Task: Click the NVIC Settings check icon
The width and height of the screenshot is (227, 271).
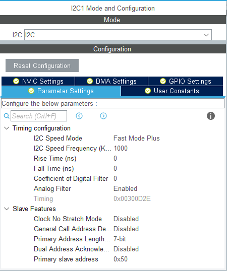Action: coord(16,81)
